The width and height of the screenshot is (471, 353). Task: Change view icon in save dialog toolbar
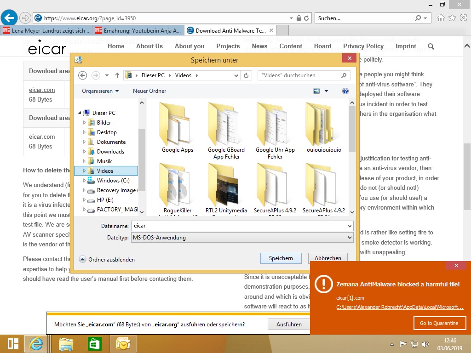(x=316, y=91)
